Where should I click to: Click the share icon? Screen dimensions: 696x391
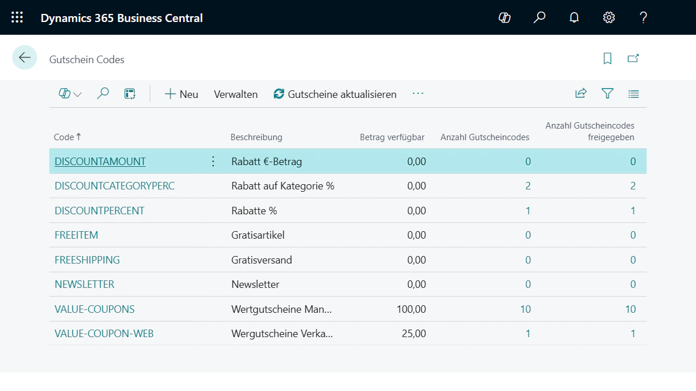(x=581, y=93)
